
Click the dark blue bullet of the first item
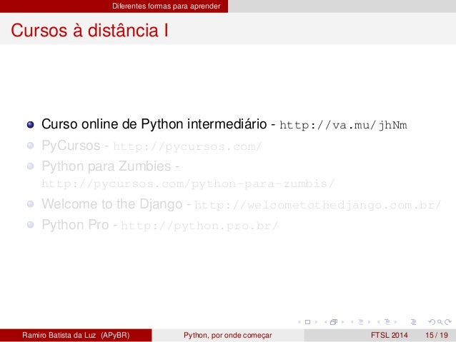click(30, 125)
